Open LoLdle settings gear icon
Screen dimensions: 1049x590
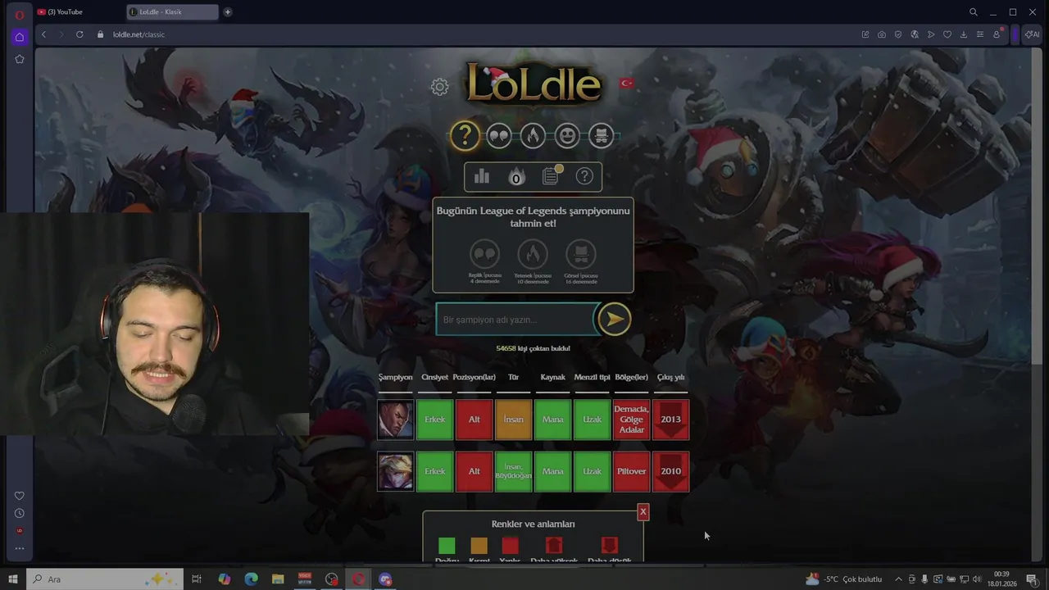440,87
